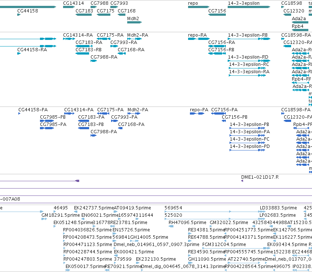Viewport: 312px width, 272px height.
Task: Select the CG7988 gene feature label
Action: (99, 3)
